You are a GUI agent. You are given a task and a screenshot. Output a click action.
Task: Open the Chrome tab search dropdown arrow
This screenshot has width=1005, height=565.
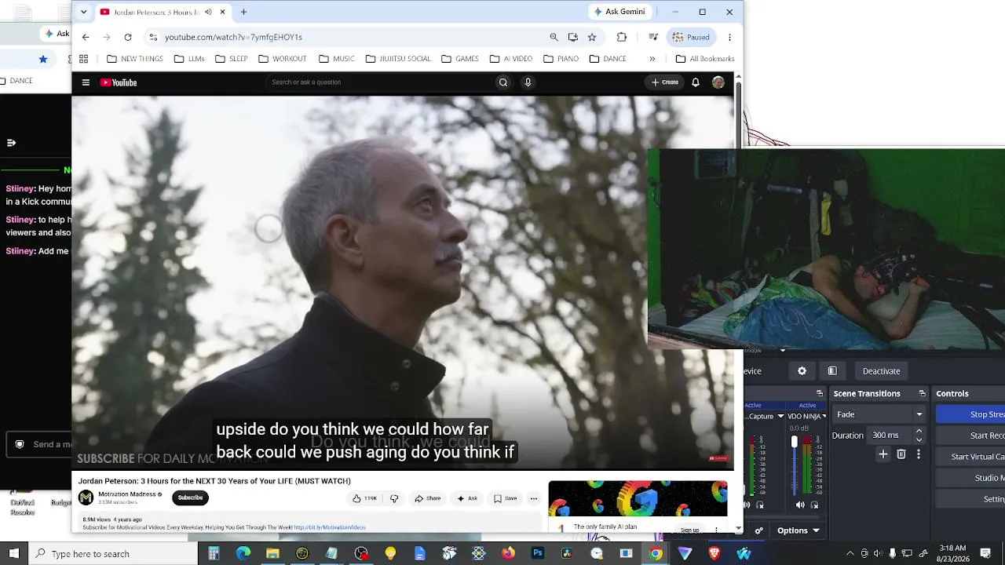84,12
